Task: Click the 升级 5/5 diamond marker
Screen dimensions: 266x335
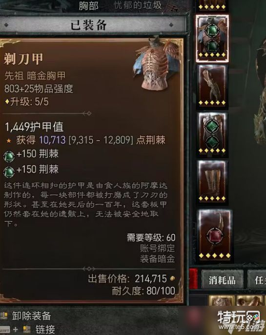Action: pos(7,102)
